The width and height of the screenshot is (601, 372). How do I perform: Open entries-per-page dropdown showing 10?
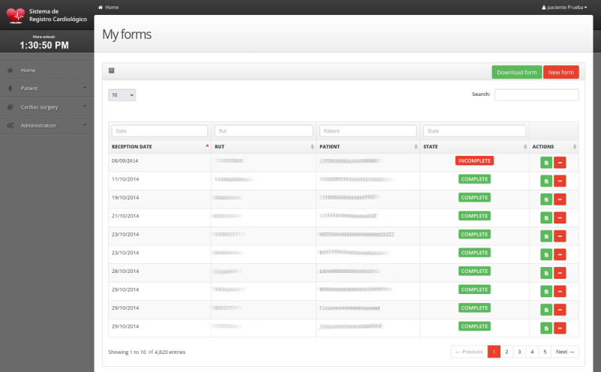click(122, 95)
